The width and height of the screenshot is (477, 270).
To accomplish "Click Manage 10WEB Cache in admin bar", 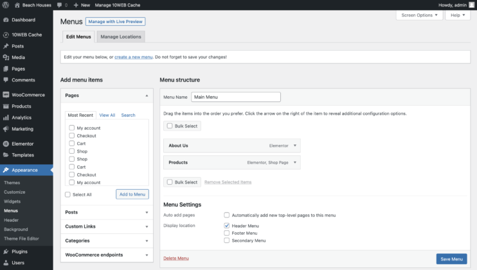I will pyautogui.click(x=118, y=5).
